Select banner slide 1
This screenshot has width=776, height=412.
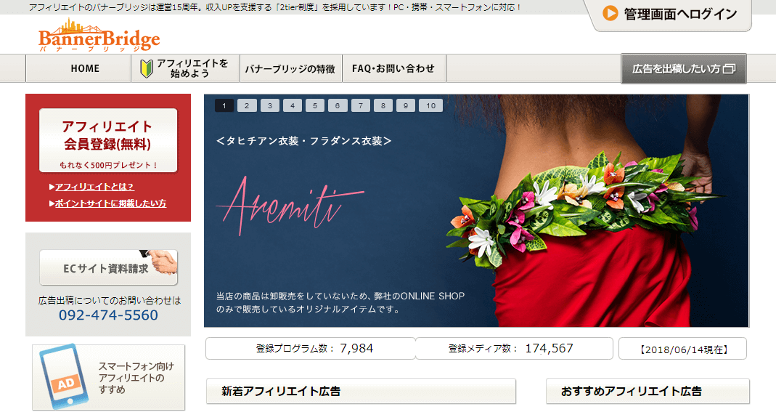[224, 105]
